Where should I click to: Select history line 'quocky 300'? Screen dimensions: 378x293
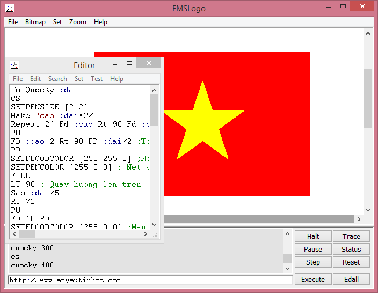coord(32,248)
